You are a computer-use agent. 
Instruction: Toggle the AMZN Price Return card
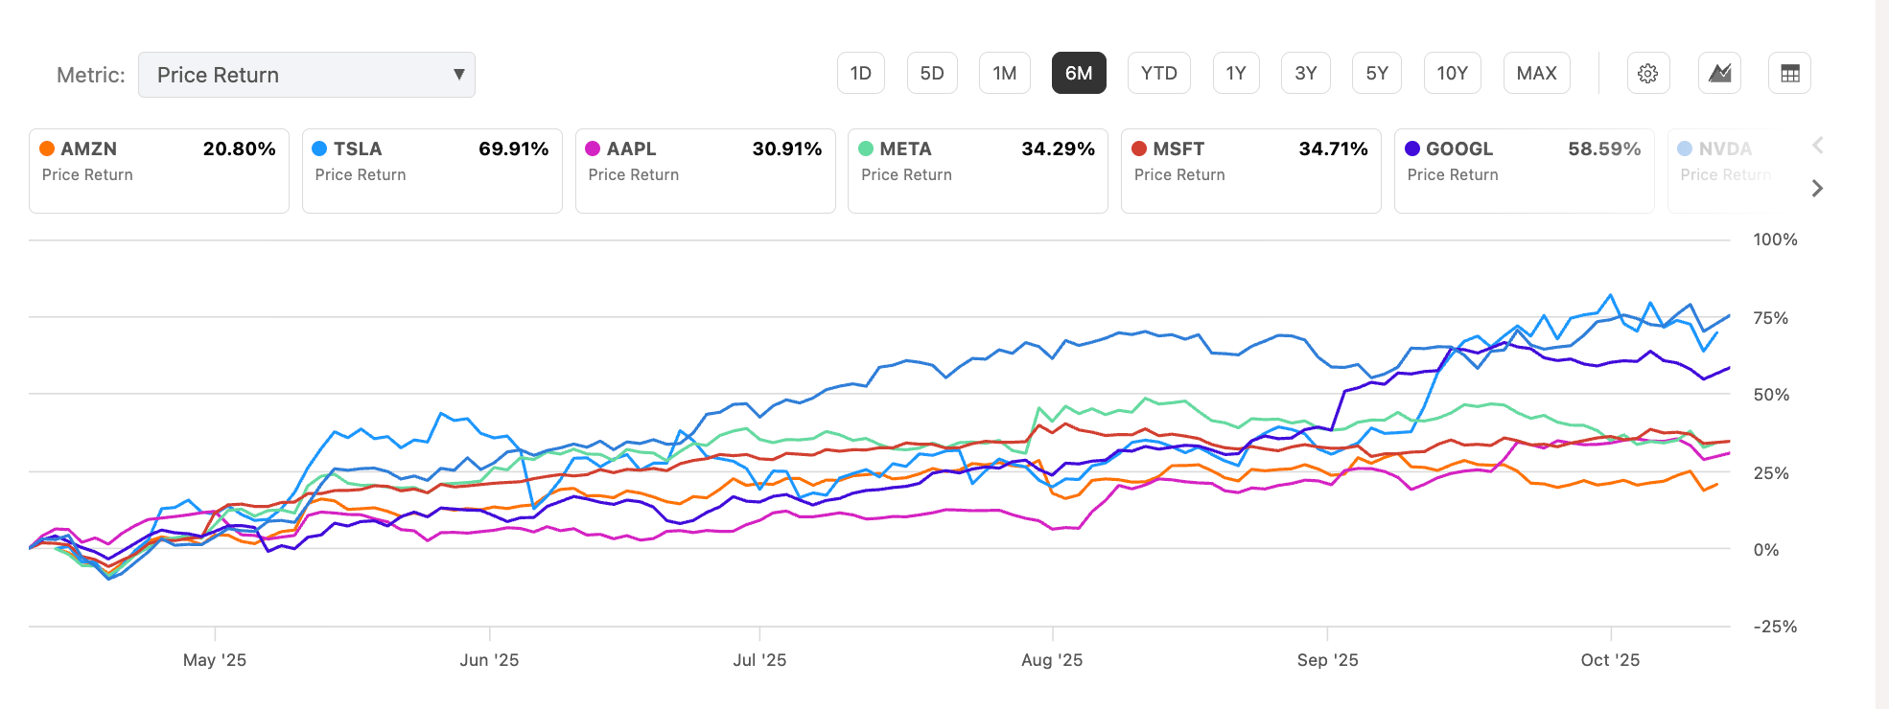click(158, 171)
